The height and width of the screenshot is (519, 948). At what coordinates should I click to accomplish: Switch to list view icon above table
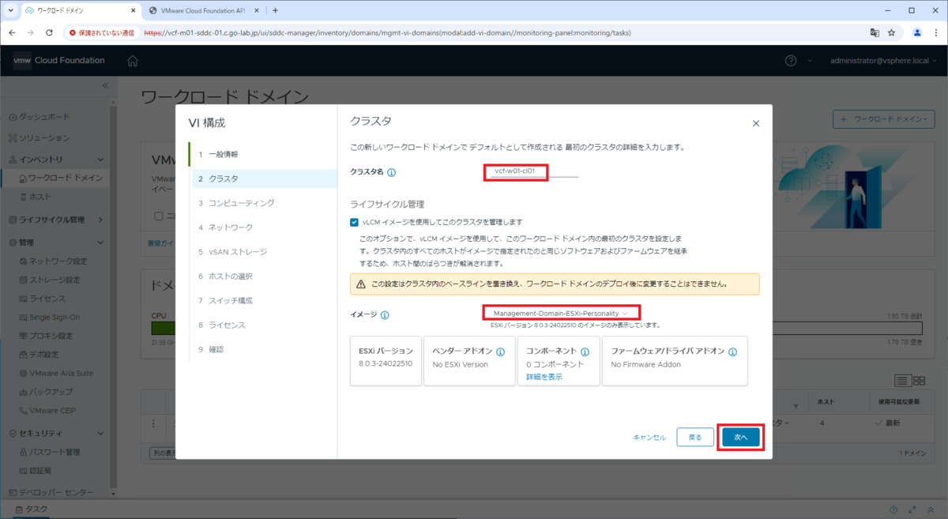pyautogui.click(x=904, y=381)
